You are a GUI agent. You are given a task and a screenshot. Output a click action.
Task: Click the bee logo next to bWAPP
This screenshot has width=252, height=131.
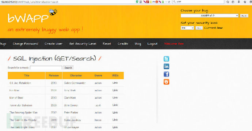(x=53, y=12)
